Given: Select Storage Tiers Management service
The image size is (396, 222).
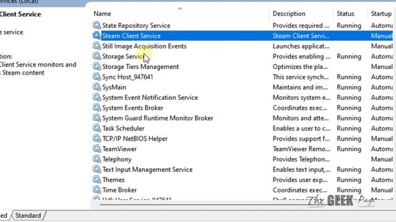Looking at the screenshot, I should pyautogui.click(x=140, y=67).
